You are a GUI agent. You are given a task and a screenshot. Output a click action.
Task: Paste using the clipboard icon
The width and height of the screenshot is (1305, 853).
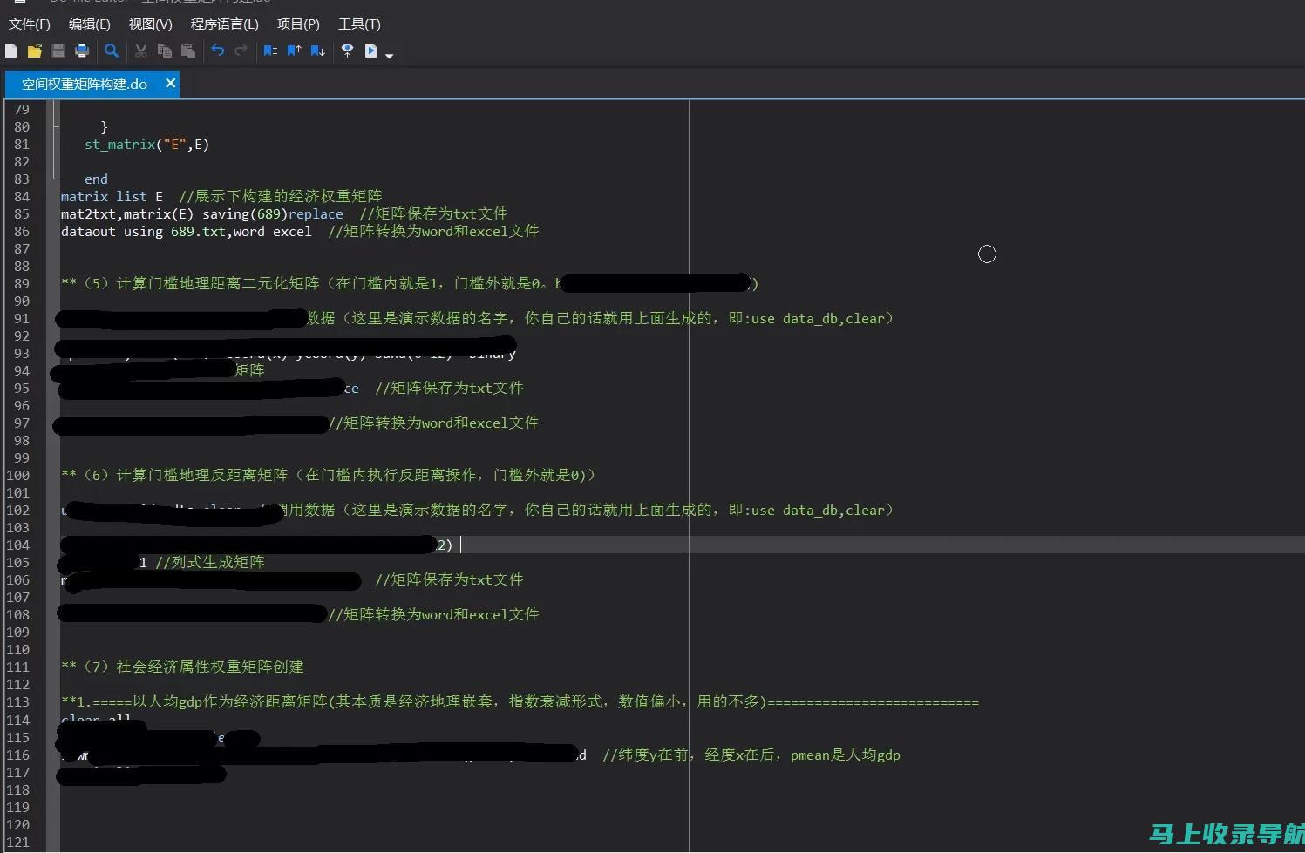click(187, 51)
